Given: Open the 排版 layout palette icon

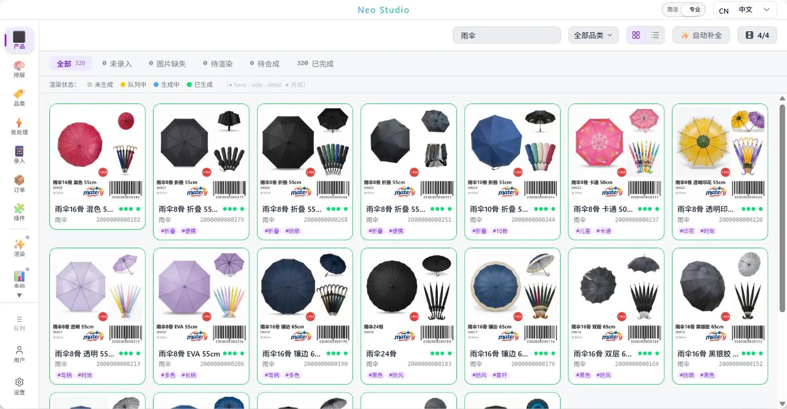Looking at the screenshot, I should point(19,69).
